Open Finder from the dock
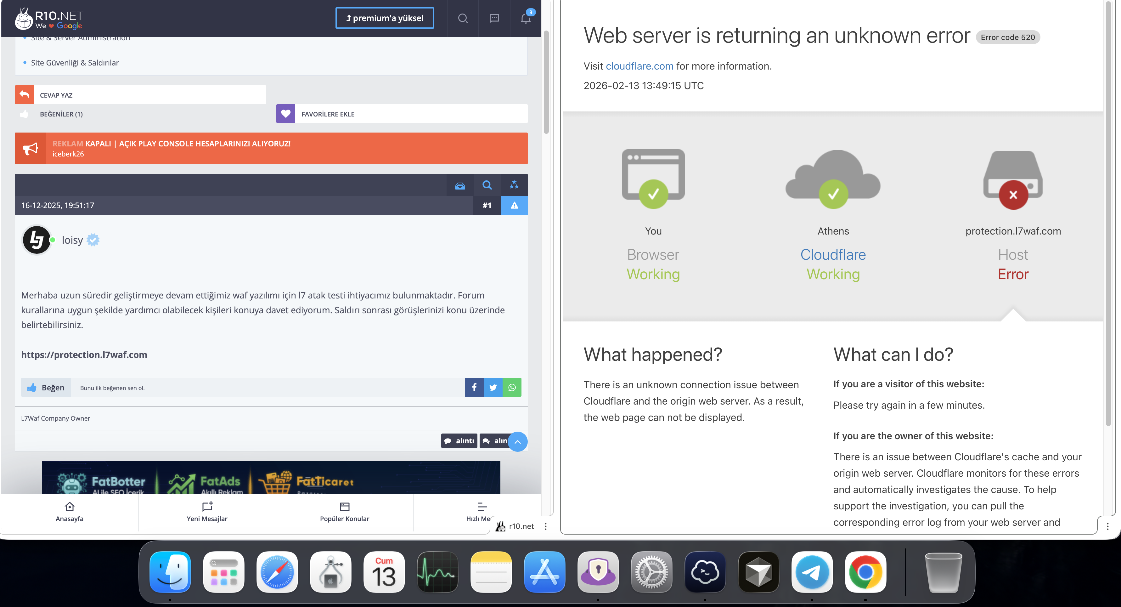1121x607 pixels. (x=170, y=572)
